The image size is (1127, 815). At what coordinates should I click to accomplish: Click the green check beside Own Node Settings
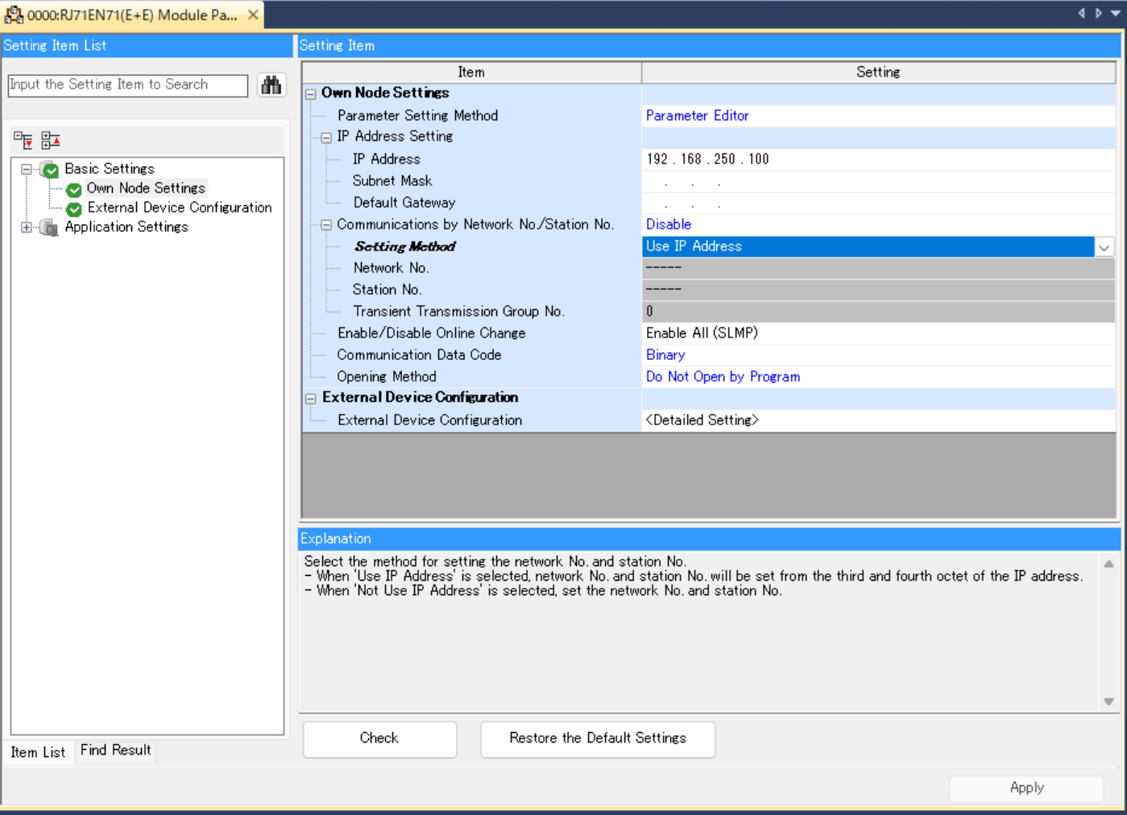pyautogui.click(x=74, y=189)
